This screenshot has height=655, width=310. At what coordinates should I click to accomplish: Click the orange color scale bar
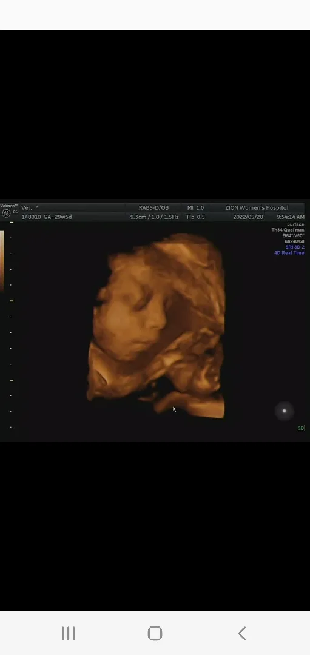pos(2,260)
